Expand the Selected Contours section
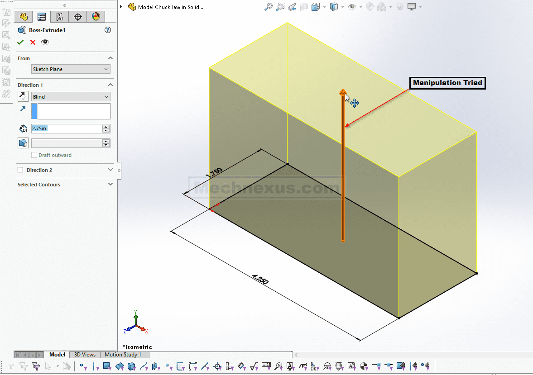The width and height of the screenshot is (533, 375). tap(110, 185)
